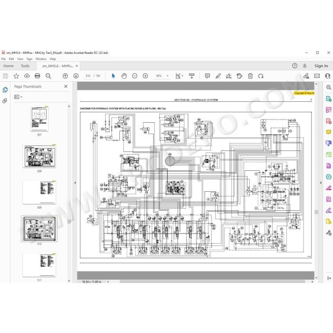Viewport: 333px width, 333px height.
Task: Click thumbnails panel scroll down arrow
Action: tap(69, 281)
